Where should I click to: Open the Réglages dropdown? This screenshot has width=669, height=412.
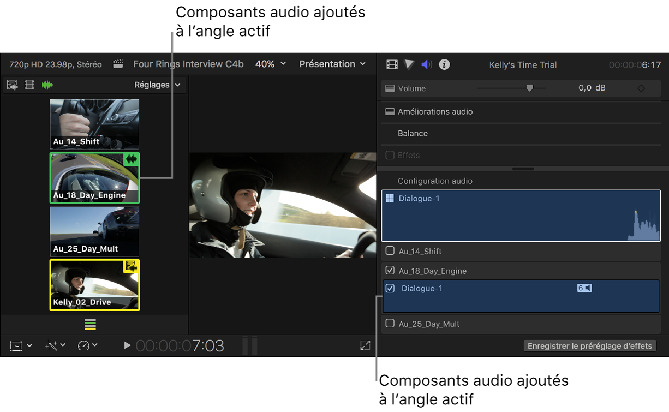click(x=158, y=85)
